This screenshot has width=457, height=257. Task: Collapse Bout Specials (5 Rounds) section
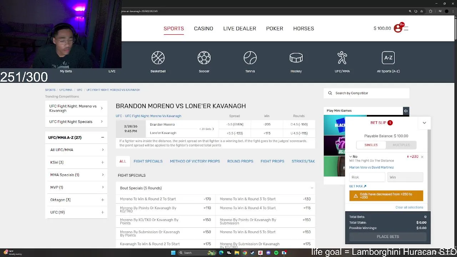pyautogui.click(x=312, y=188)
